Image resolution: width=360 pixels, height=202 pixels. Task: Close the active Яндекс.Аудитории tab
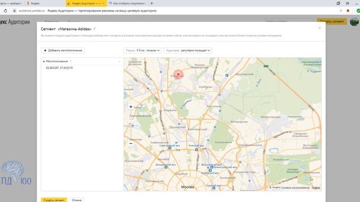[x=103, y=3]
